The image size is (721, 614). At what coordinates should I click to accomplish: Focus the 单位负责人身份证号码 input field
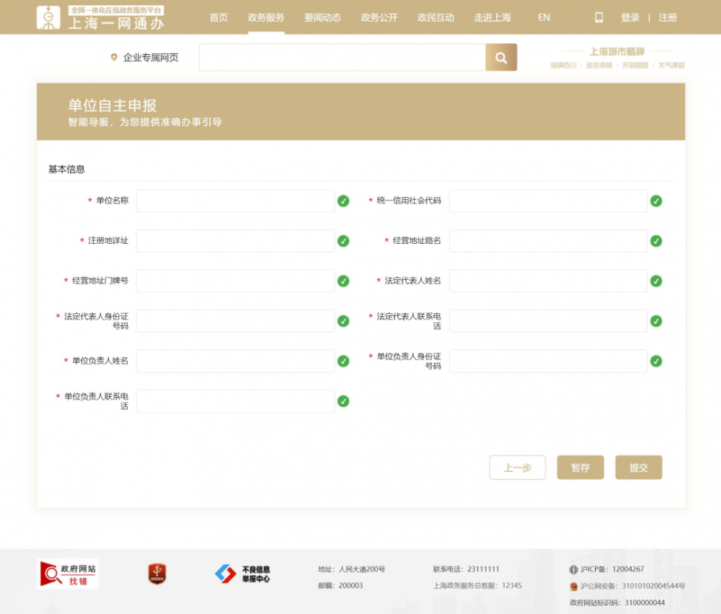pos(548,361)
